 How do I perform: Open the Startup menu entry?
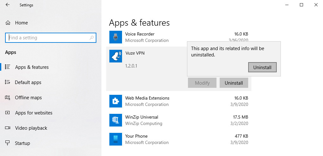[22, 143]
